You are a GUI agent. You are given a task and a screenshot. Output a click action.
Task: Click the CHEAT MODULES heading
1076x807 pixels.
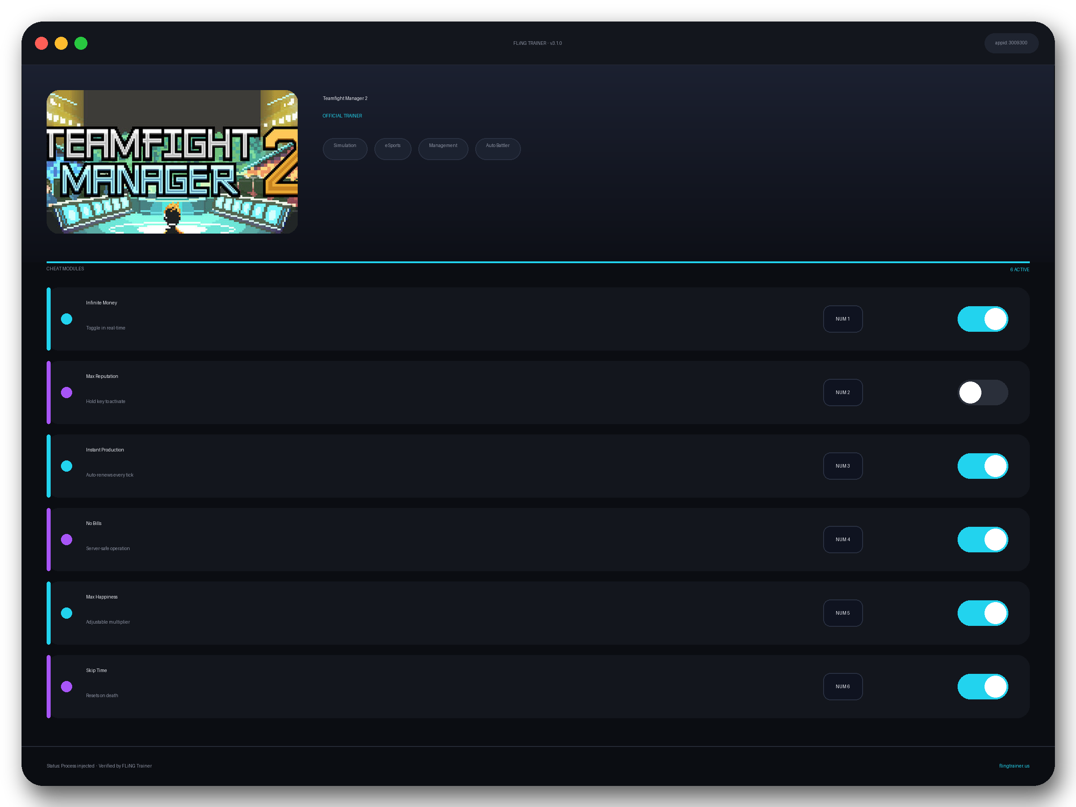[x=65, y=269]
